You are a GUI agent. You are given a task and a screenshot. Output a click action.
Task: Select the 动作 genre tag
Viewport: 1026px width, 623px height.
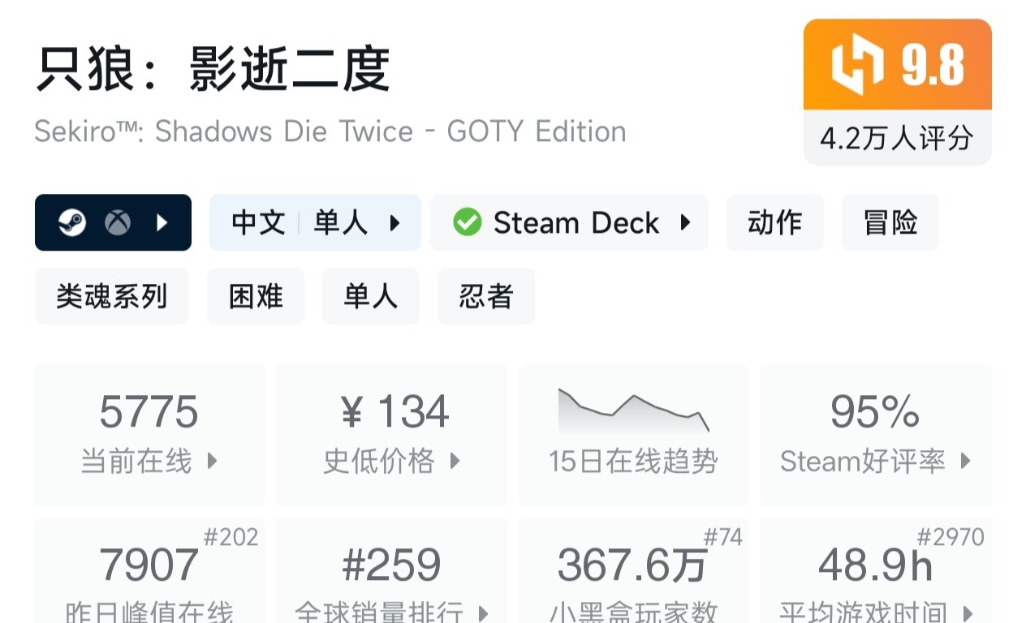pos(774,222)
